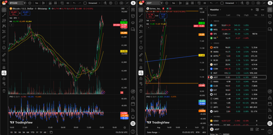The width and height of the screenshot is (273, 135).
Task: Select MSTR row in Watchlist
Action: 237,47
